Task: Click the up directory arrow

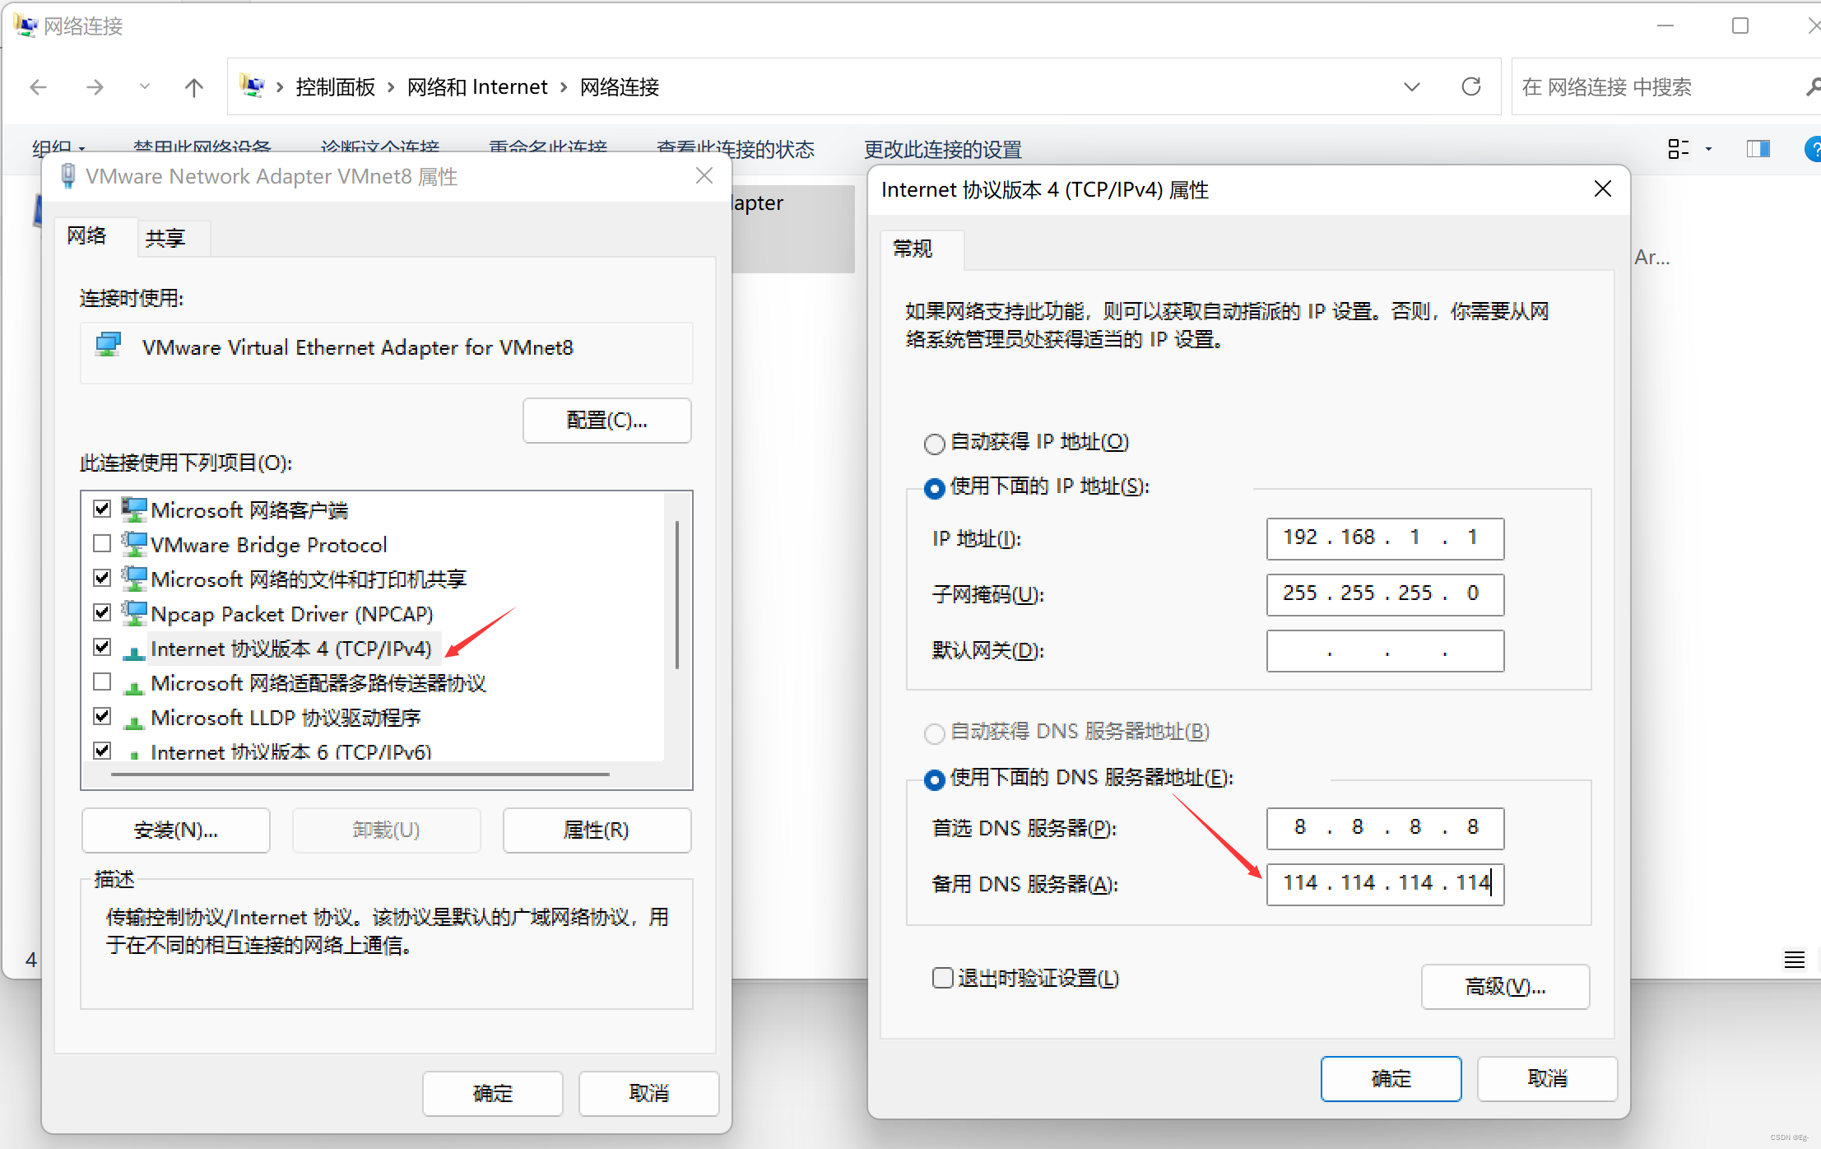Action: 194,87
